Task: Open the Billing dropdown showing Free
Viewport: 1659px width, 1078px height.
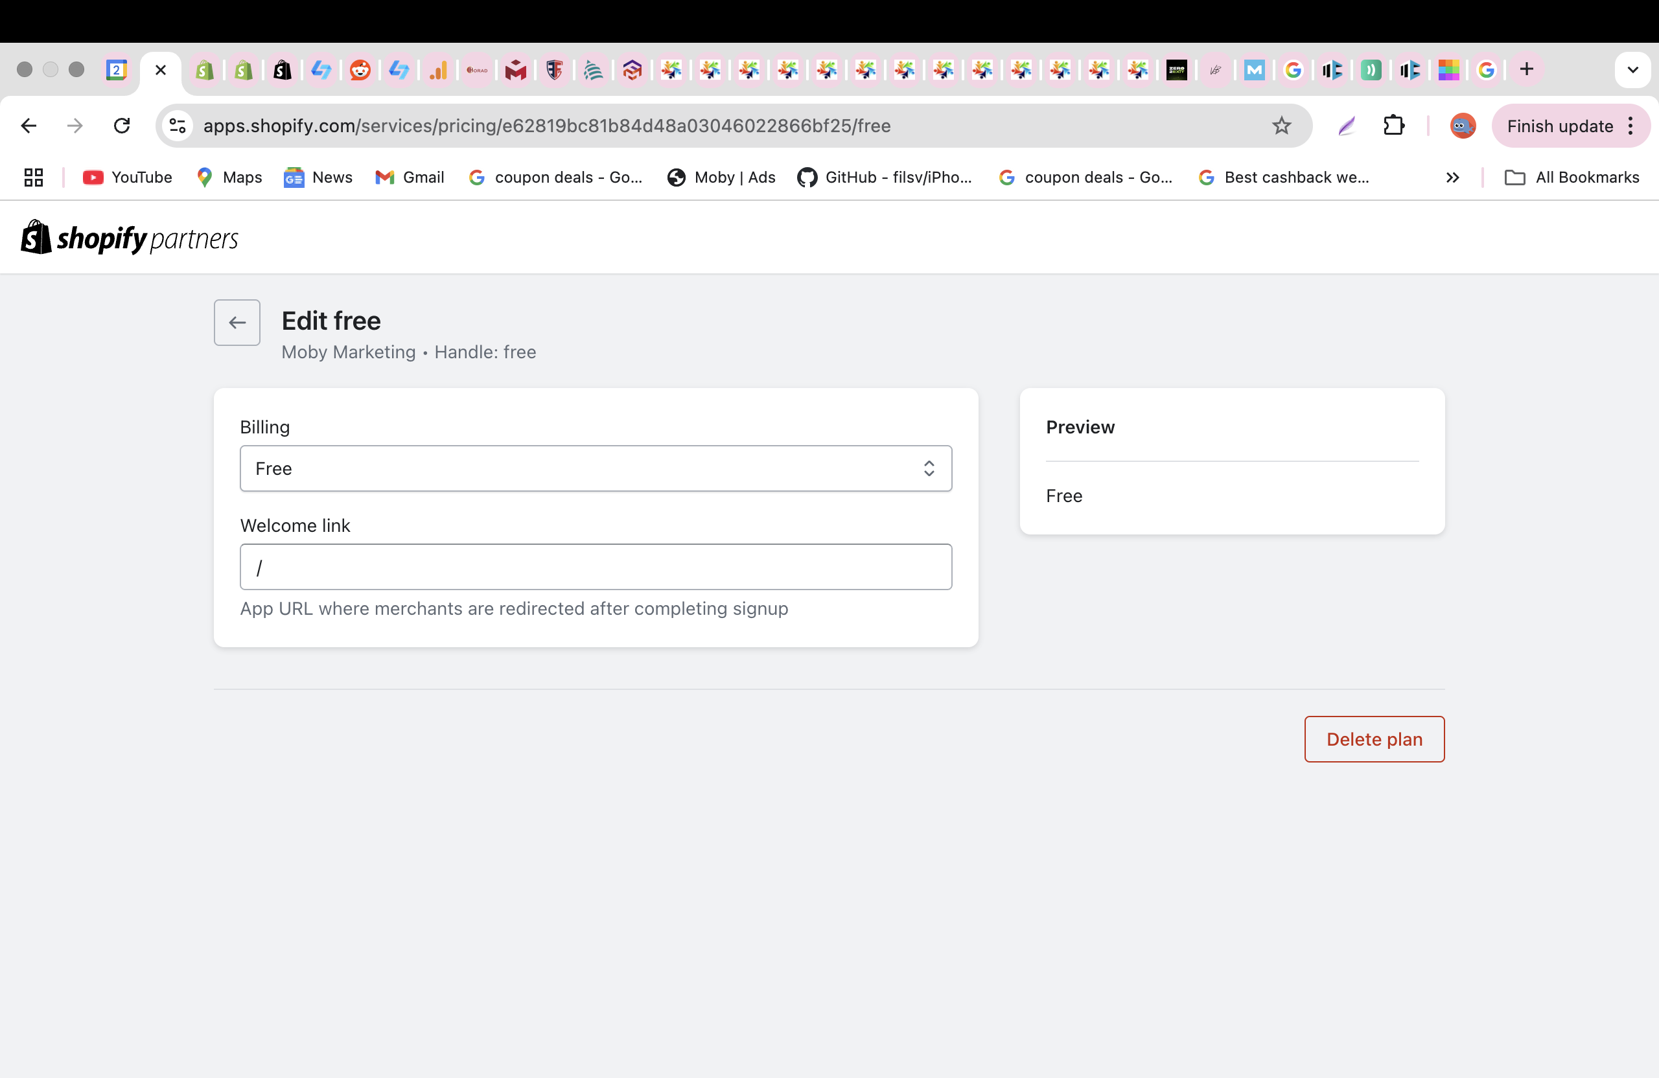Action: (x=596, y=468)
